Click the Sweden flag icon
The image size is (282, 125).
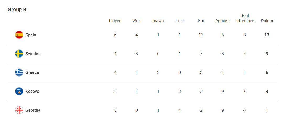19,54
